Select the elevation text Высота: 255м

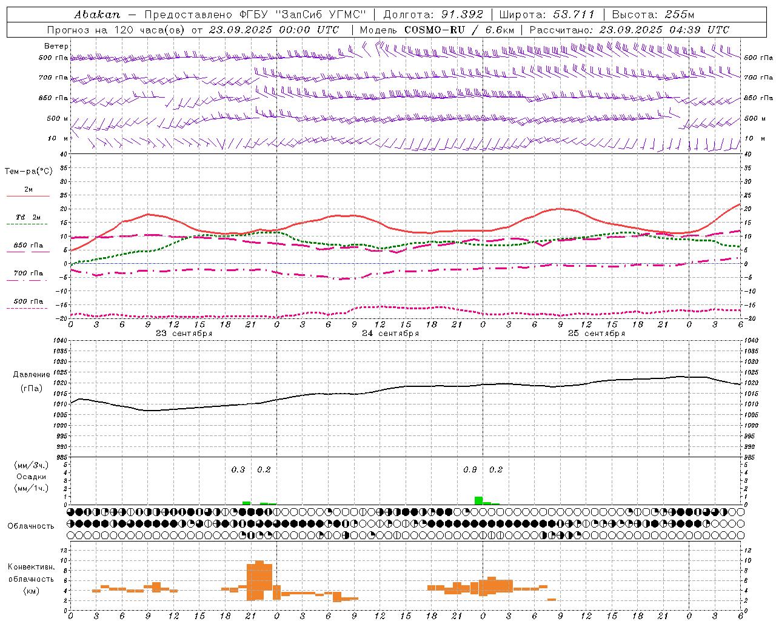653,15
